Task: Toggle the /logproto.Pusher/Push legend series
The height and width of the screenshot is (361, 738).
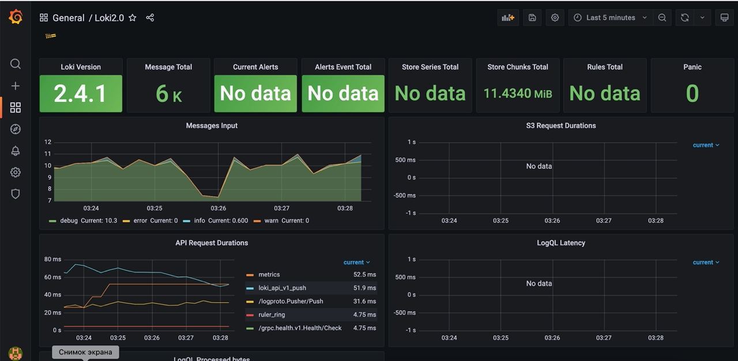Action: click(x=291, y=301)
